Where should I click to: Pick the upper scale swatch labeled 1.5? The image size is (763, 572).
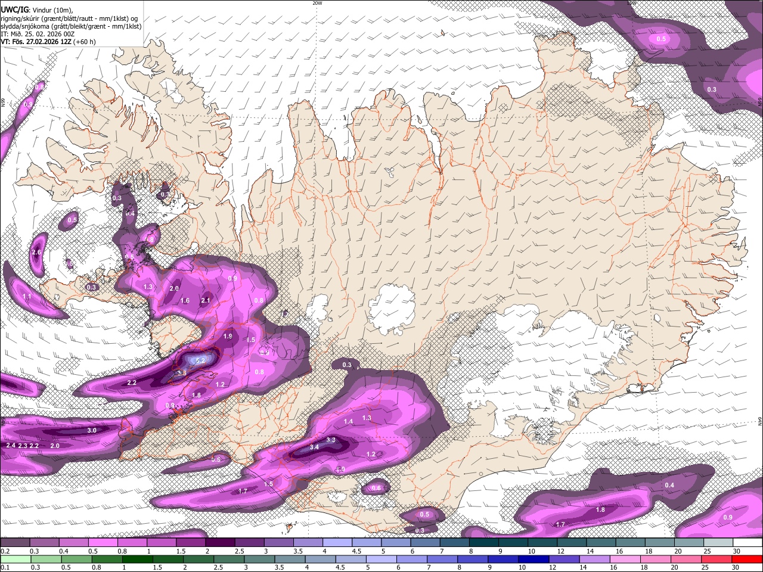190,543
